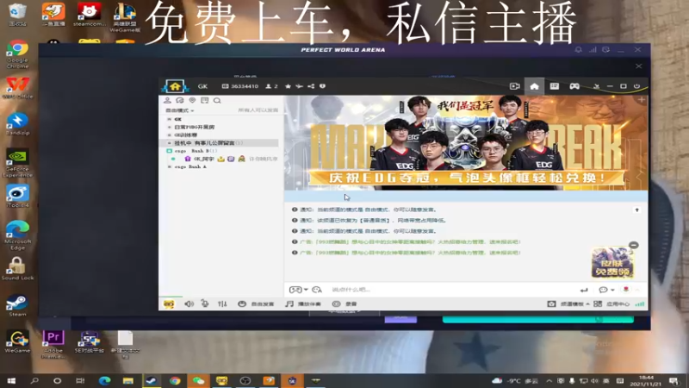Click the share icon in the channel header
The width and height of the screenshot is (689, 388).
click(311, 86)
